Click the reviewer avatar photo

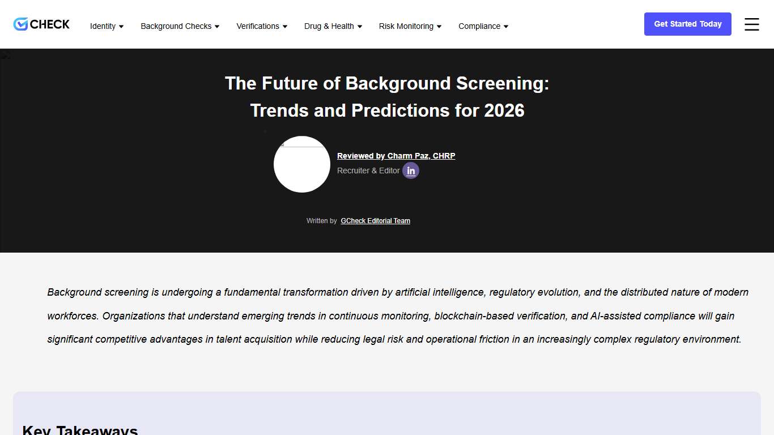tap(302, 164)
